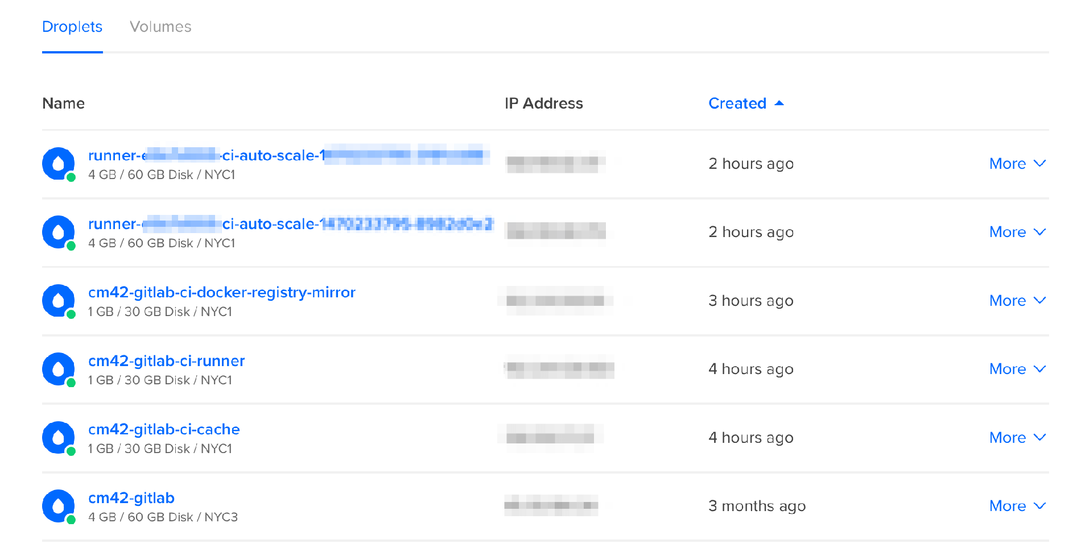Click the IP Address column header
Screen dimensions: 1081x552
[544, 103]
